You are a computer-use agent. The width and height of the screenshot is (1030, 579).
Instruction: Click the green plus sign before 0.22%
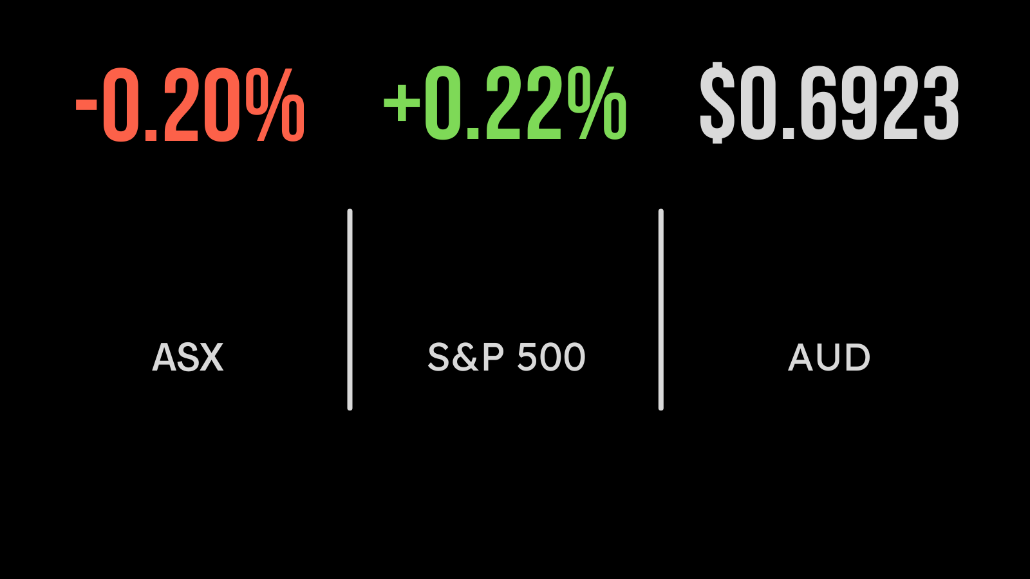click(402, 103)
